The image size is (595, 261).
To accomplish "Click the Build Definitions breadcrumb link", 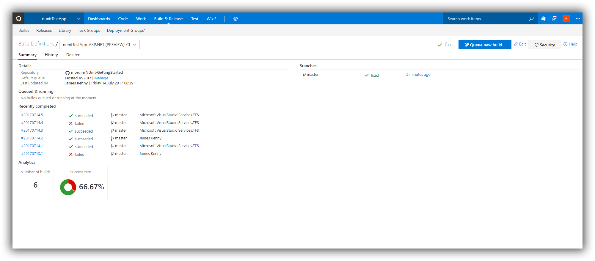I will point(36,44).
